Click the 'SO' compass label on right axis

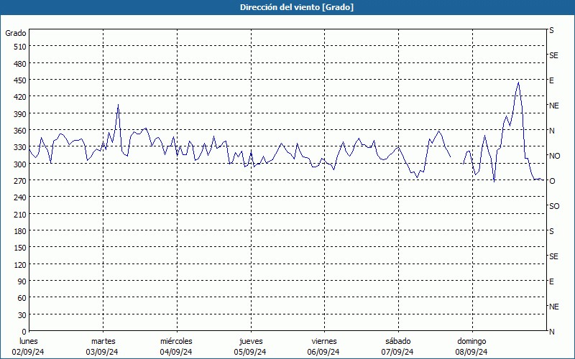[554, 206]
